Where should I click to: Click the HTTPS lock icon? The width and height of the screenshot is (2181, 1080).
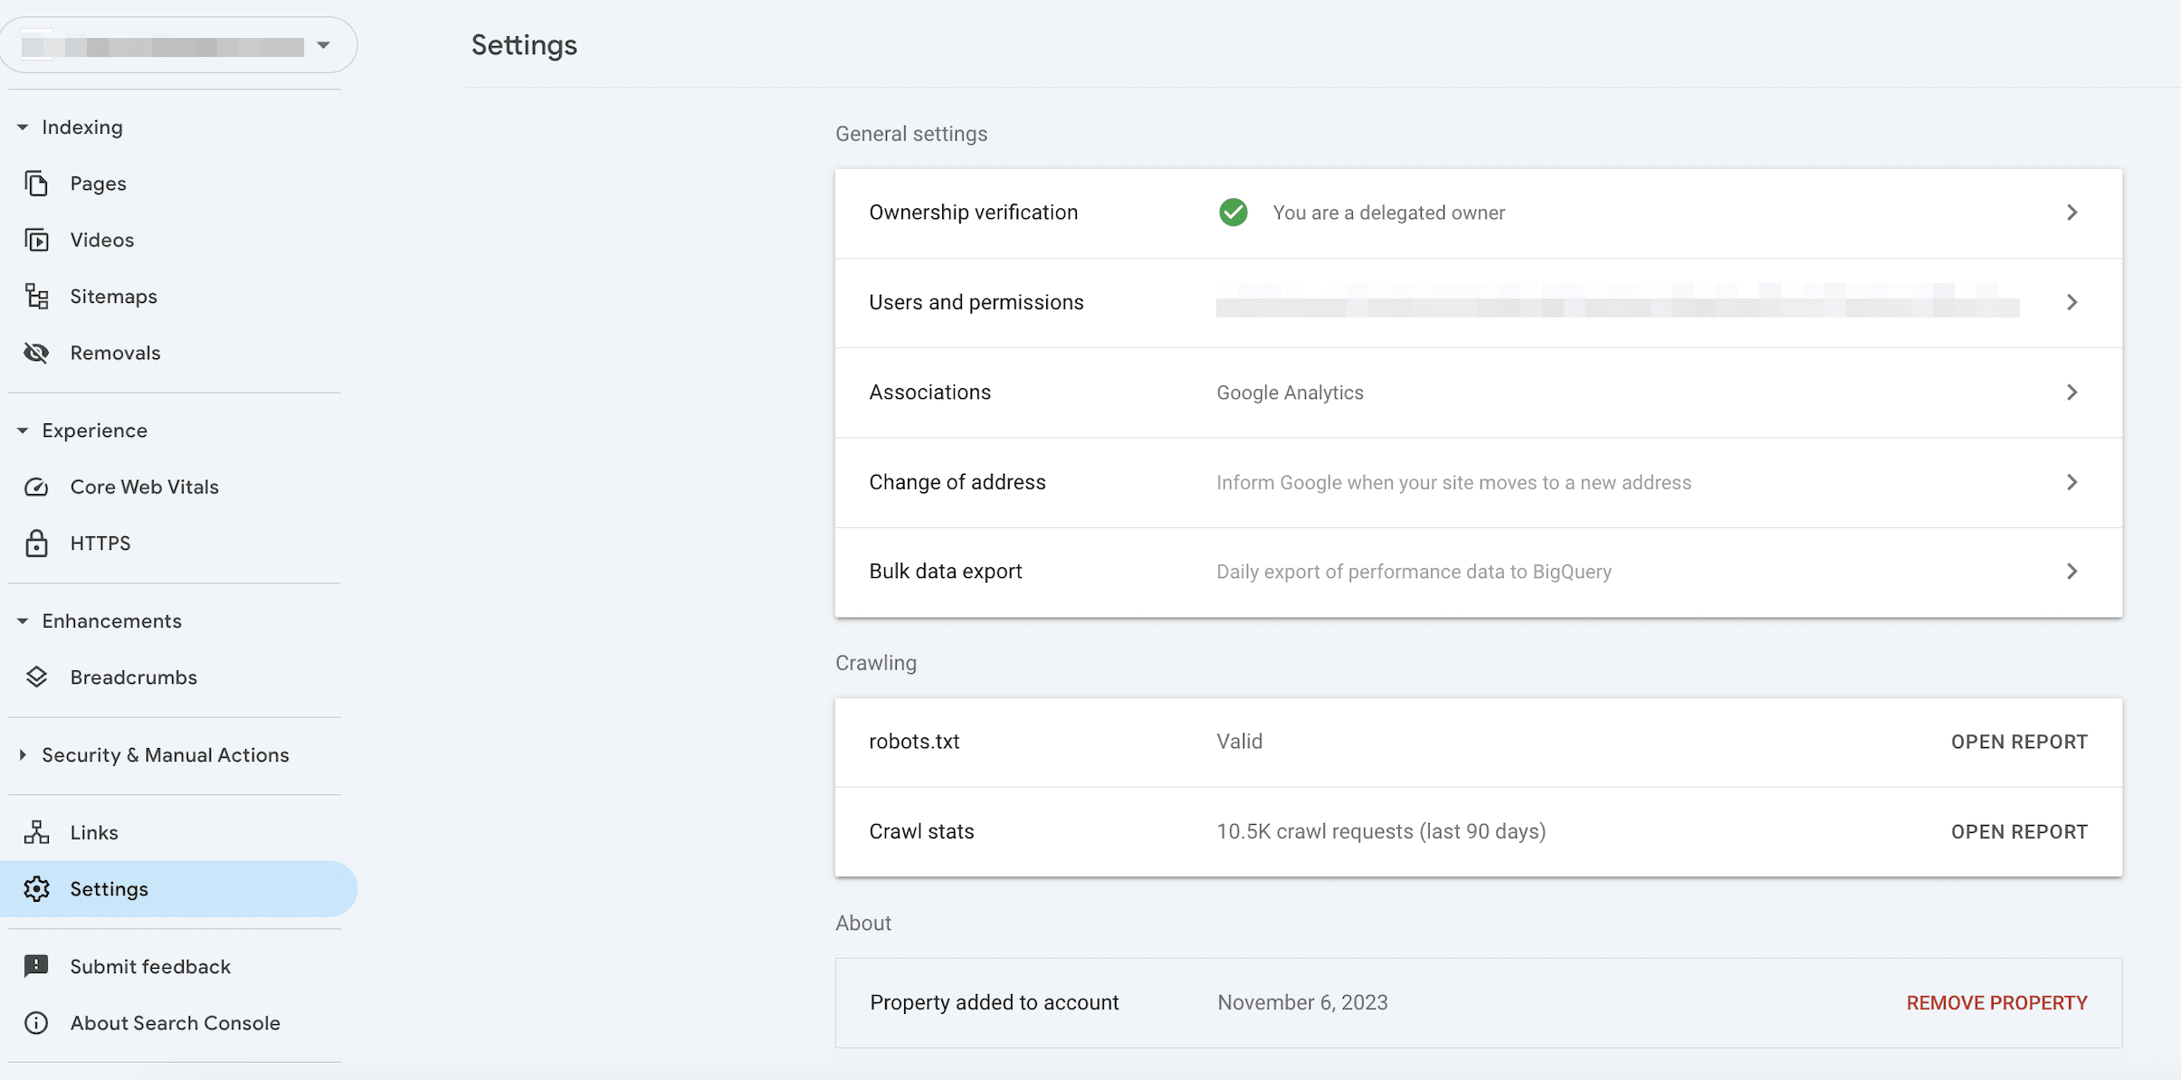click(x=36, y=543)
